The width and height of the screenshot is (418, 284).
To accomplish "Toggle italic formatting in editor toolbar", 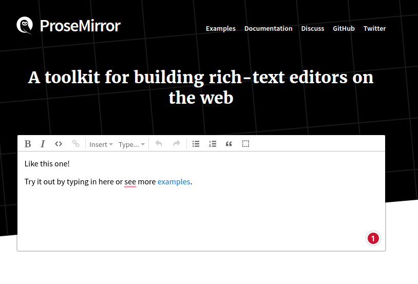I will (x=43, y=144).
